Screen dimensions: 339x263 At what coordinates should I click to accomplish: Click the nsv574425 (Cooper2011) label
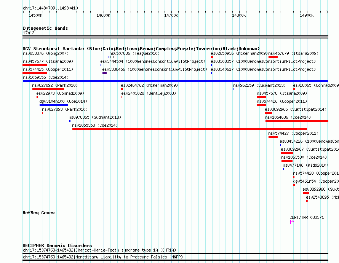pyautogui.click(x=48, y=69)
